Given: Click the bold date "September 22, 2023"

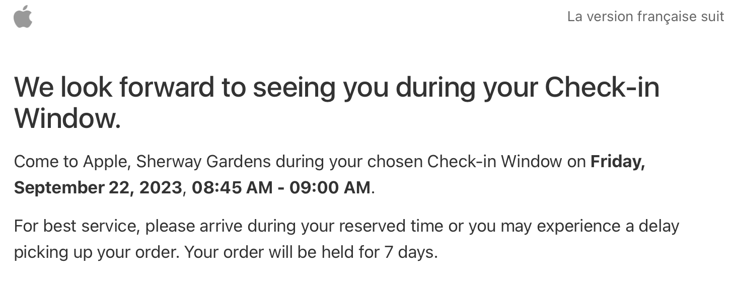Looking at the screenshot, I should pos(98,188).
